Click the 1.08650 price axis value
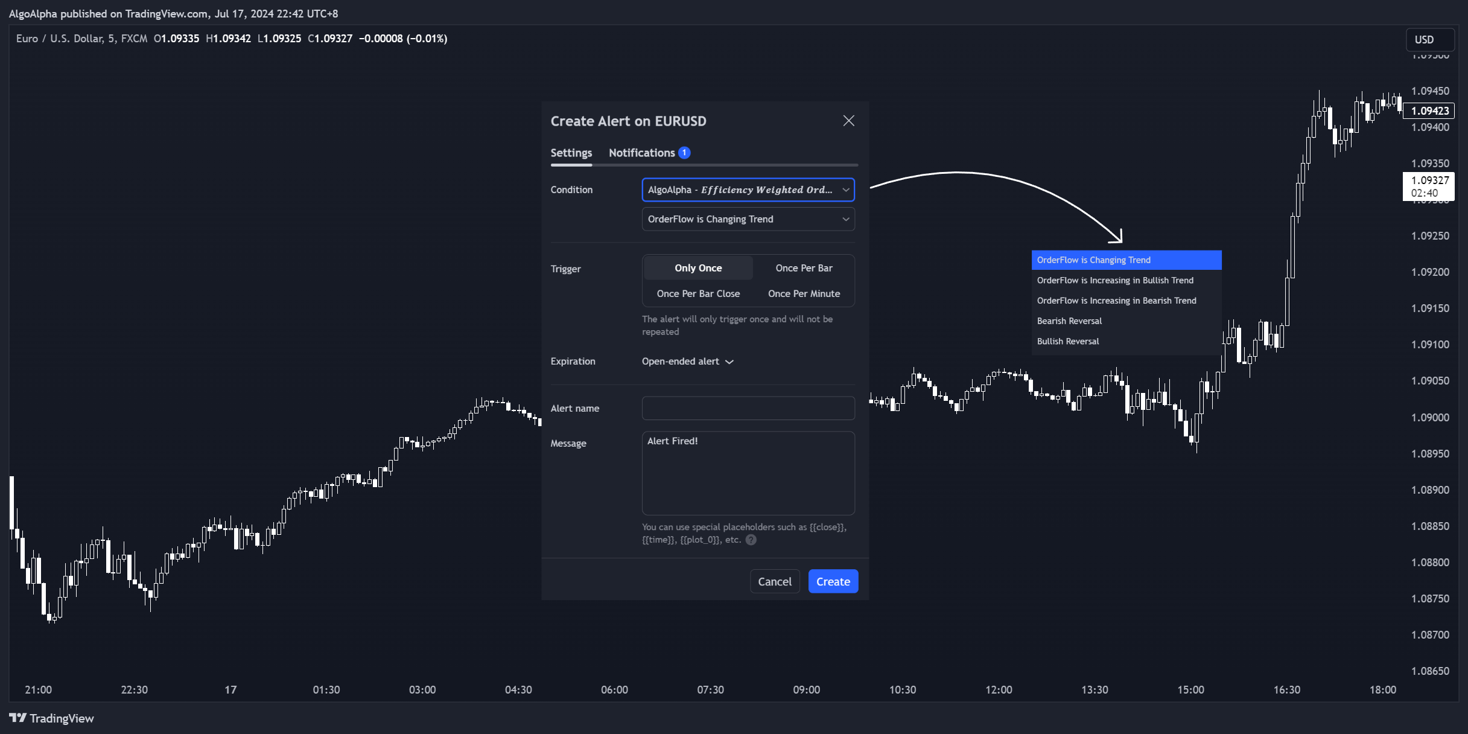 [1430, 671]
